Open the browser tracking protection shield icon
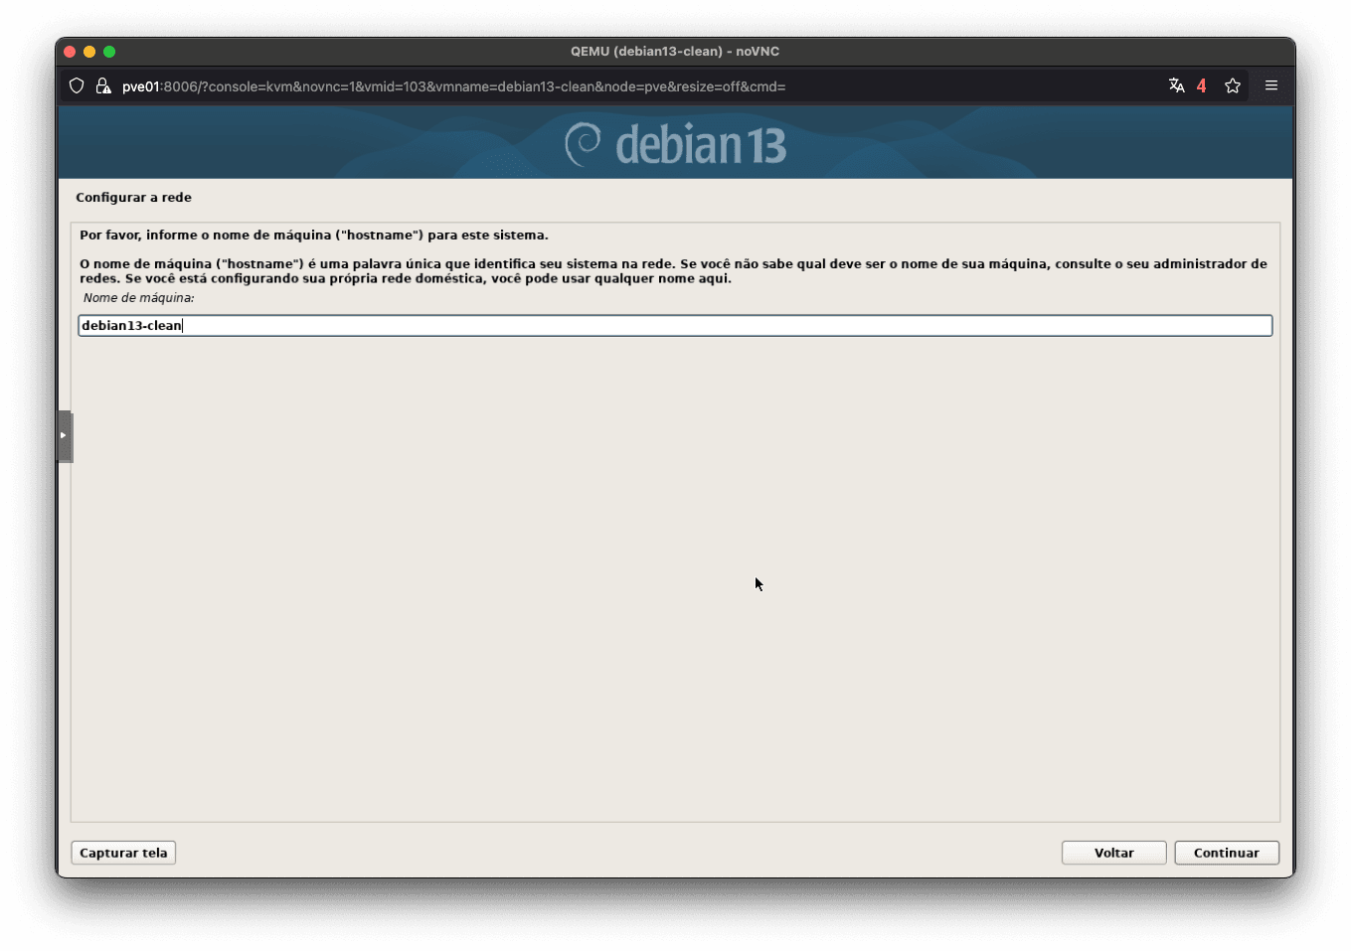This screenshot has height=951, width=1351. coord(77,86)
